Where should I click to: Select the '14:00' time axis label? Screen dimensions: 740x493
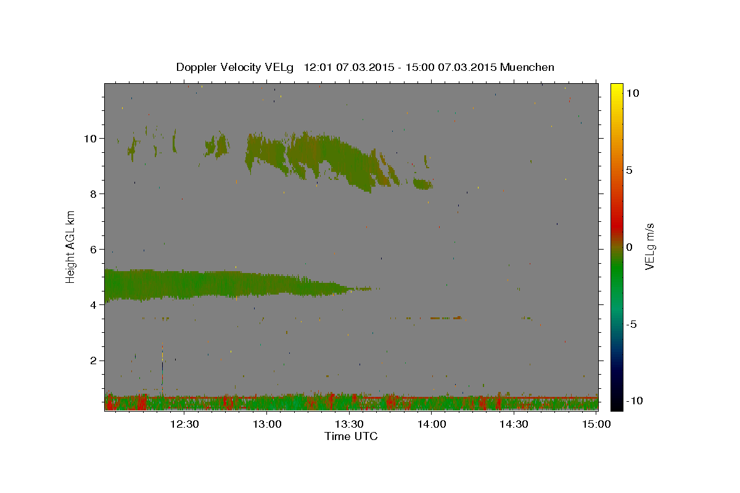tap(432, 424)
